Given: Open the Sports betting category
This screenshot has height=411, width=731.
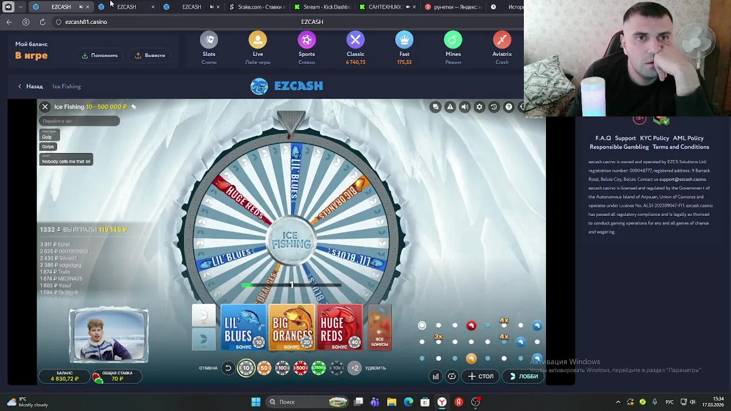Looking at the screenshot, I should [307, 40].
